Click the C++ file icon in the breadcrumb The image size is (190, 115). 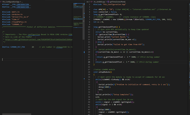92,2
